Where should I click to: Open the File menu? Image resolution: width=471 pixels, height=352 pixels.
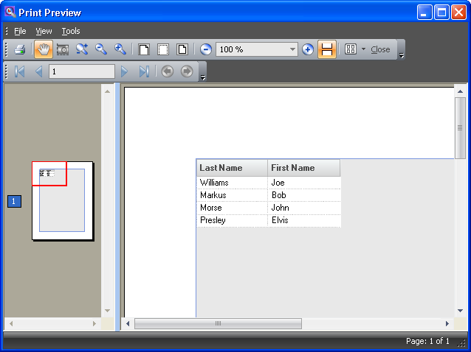(x=20, y=31)
